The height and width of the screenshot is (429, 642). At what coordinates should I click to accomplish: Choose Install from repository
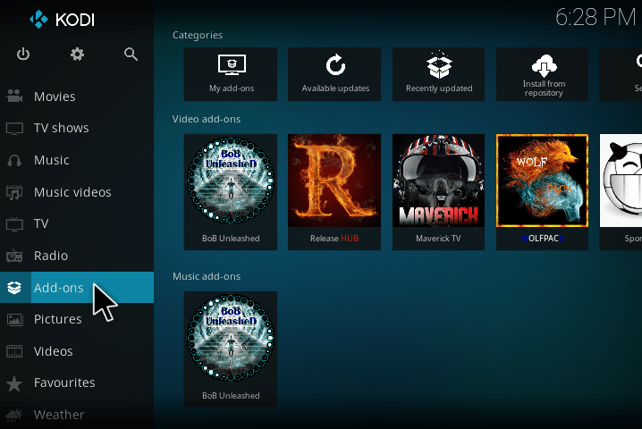pos(543,74)
